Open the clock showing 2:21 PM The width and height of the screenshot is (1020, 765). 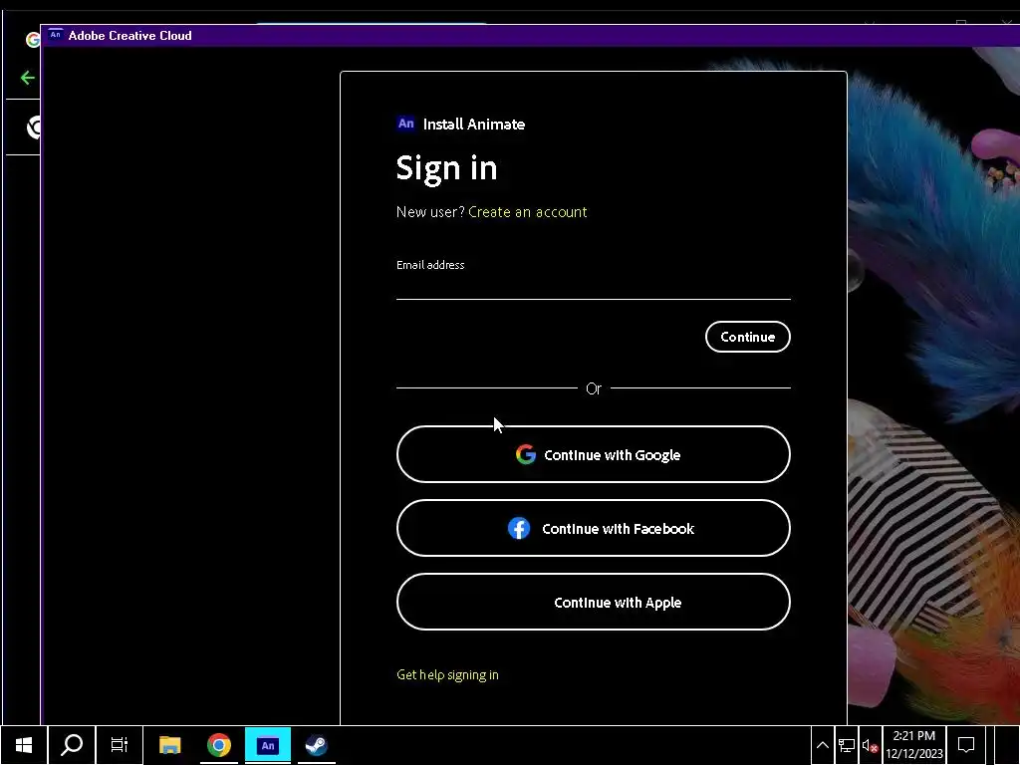pyautogui.click(x=914, y=745)
